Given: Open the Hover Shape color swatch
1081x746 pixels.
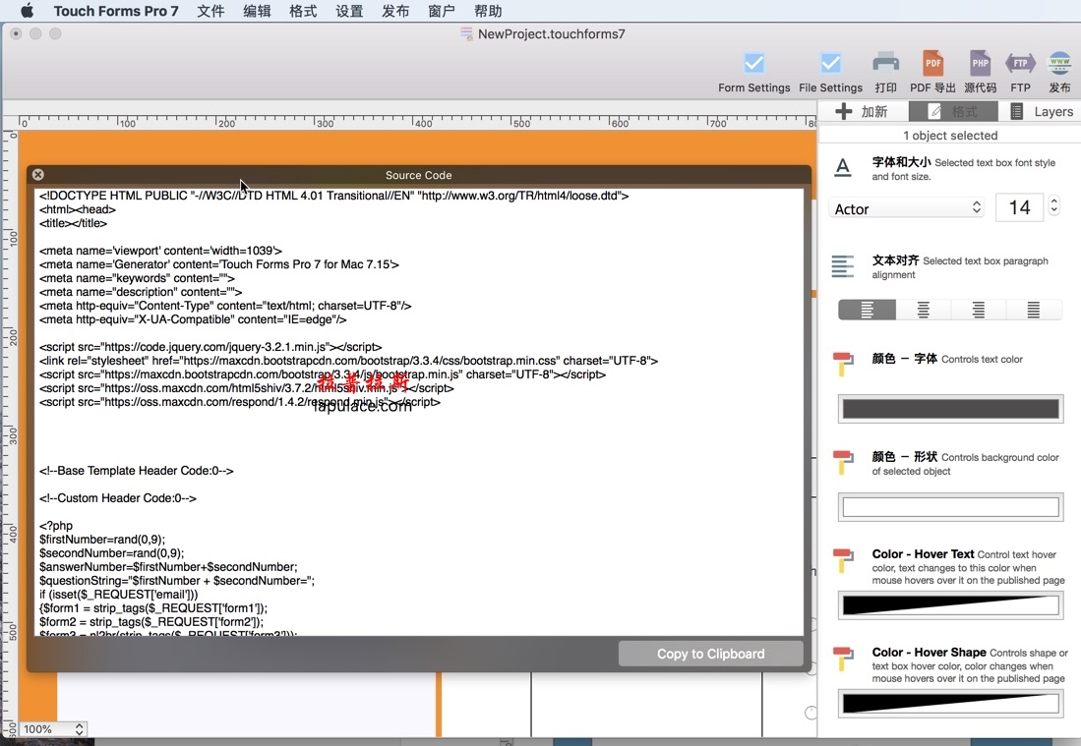Looking at the screenshot, I should pyautogui.click(x=951, y=704).
